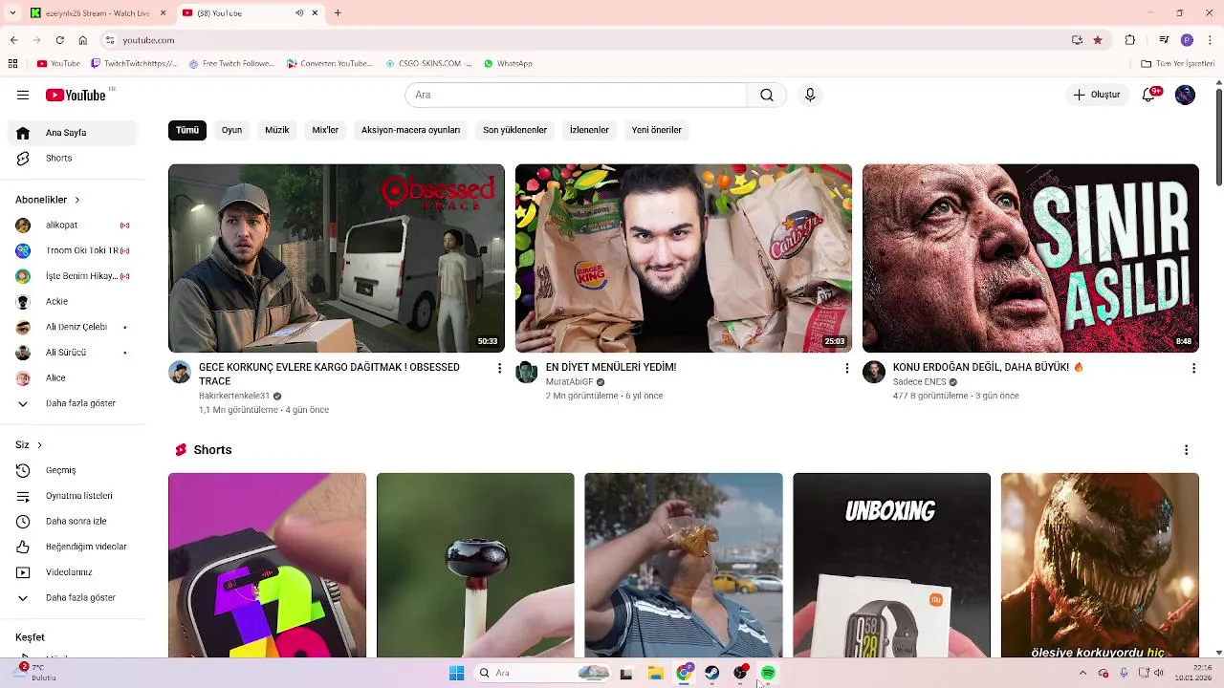Bookmark this page with star icon
Viewport: 1224px width, 688px height.
coord(1098,40)
